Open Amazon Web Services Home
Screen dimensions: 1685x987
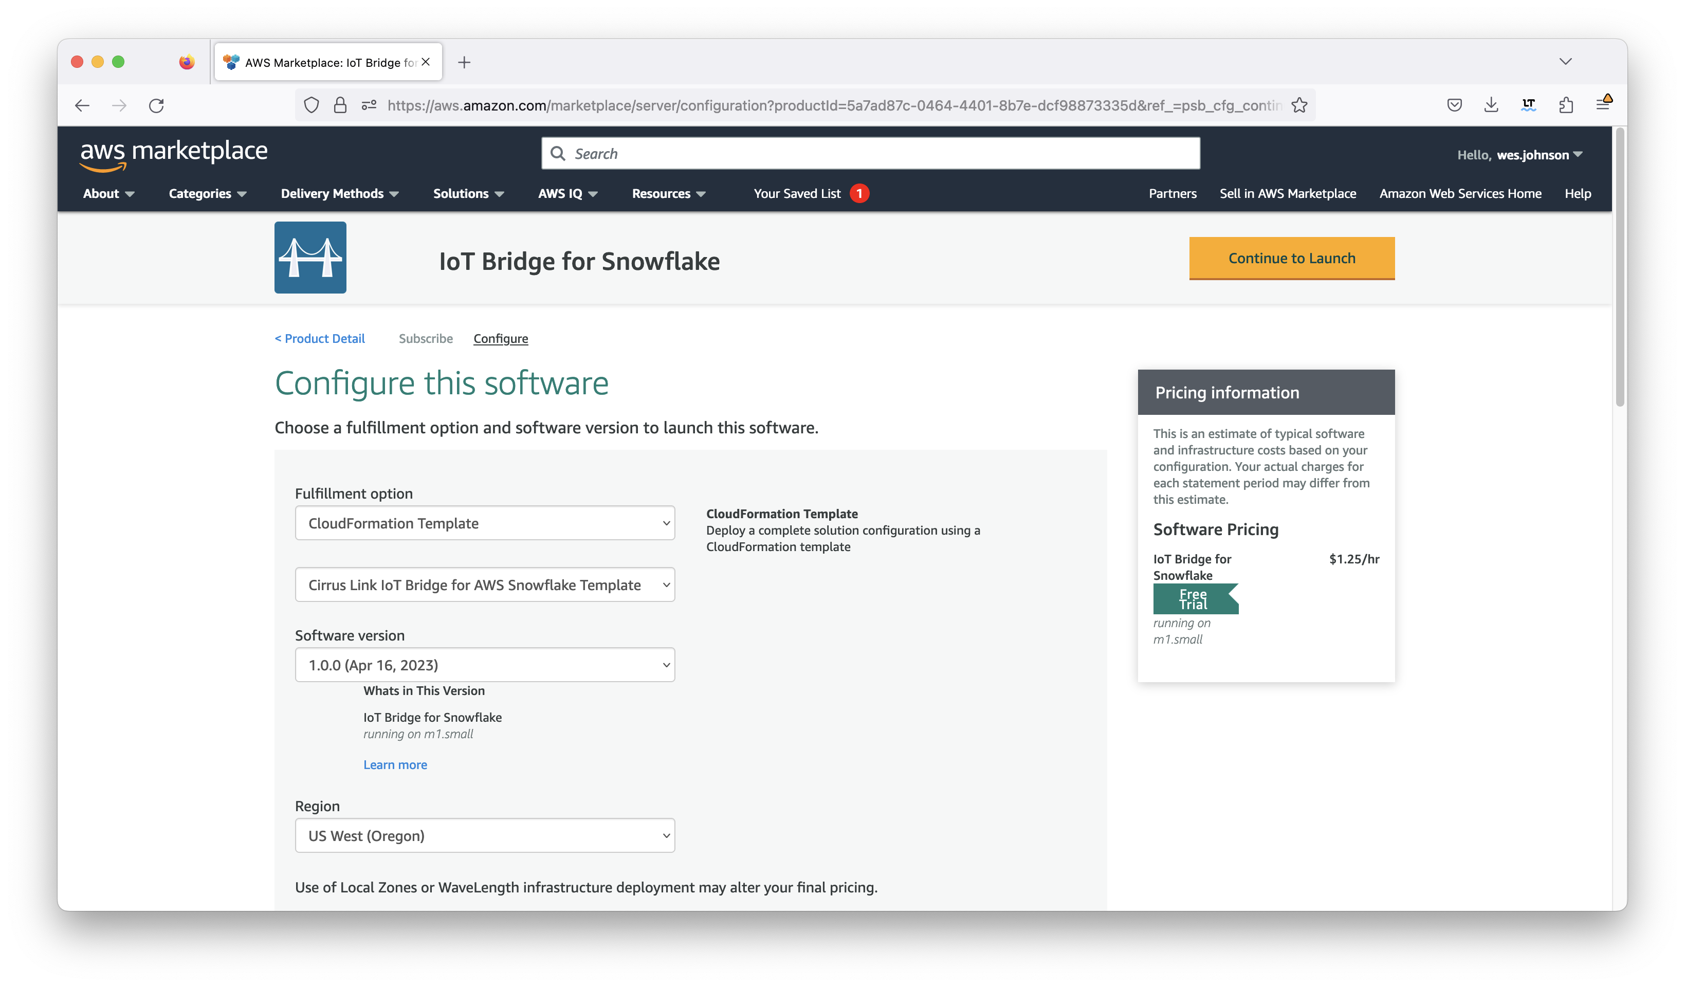pyautogui.click(x=1460, y=194)
